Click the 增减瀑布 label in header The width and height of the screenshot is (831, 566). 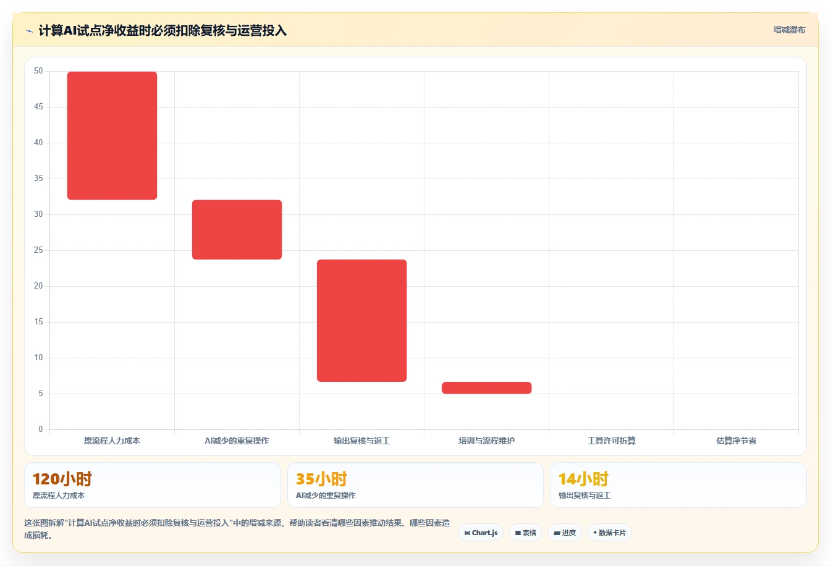tap(789, 30)
